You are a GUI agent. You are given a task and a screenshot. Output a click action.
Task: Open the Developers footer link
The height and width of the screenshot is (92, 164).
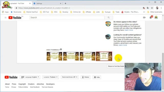click(x=50, y=84)
